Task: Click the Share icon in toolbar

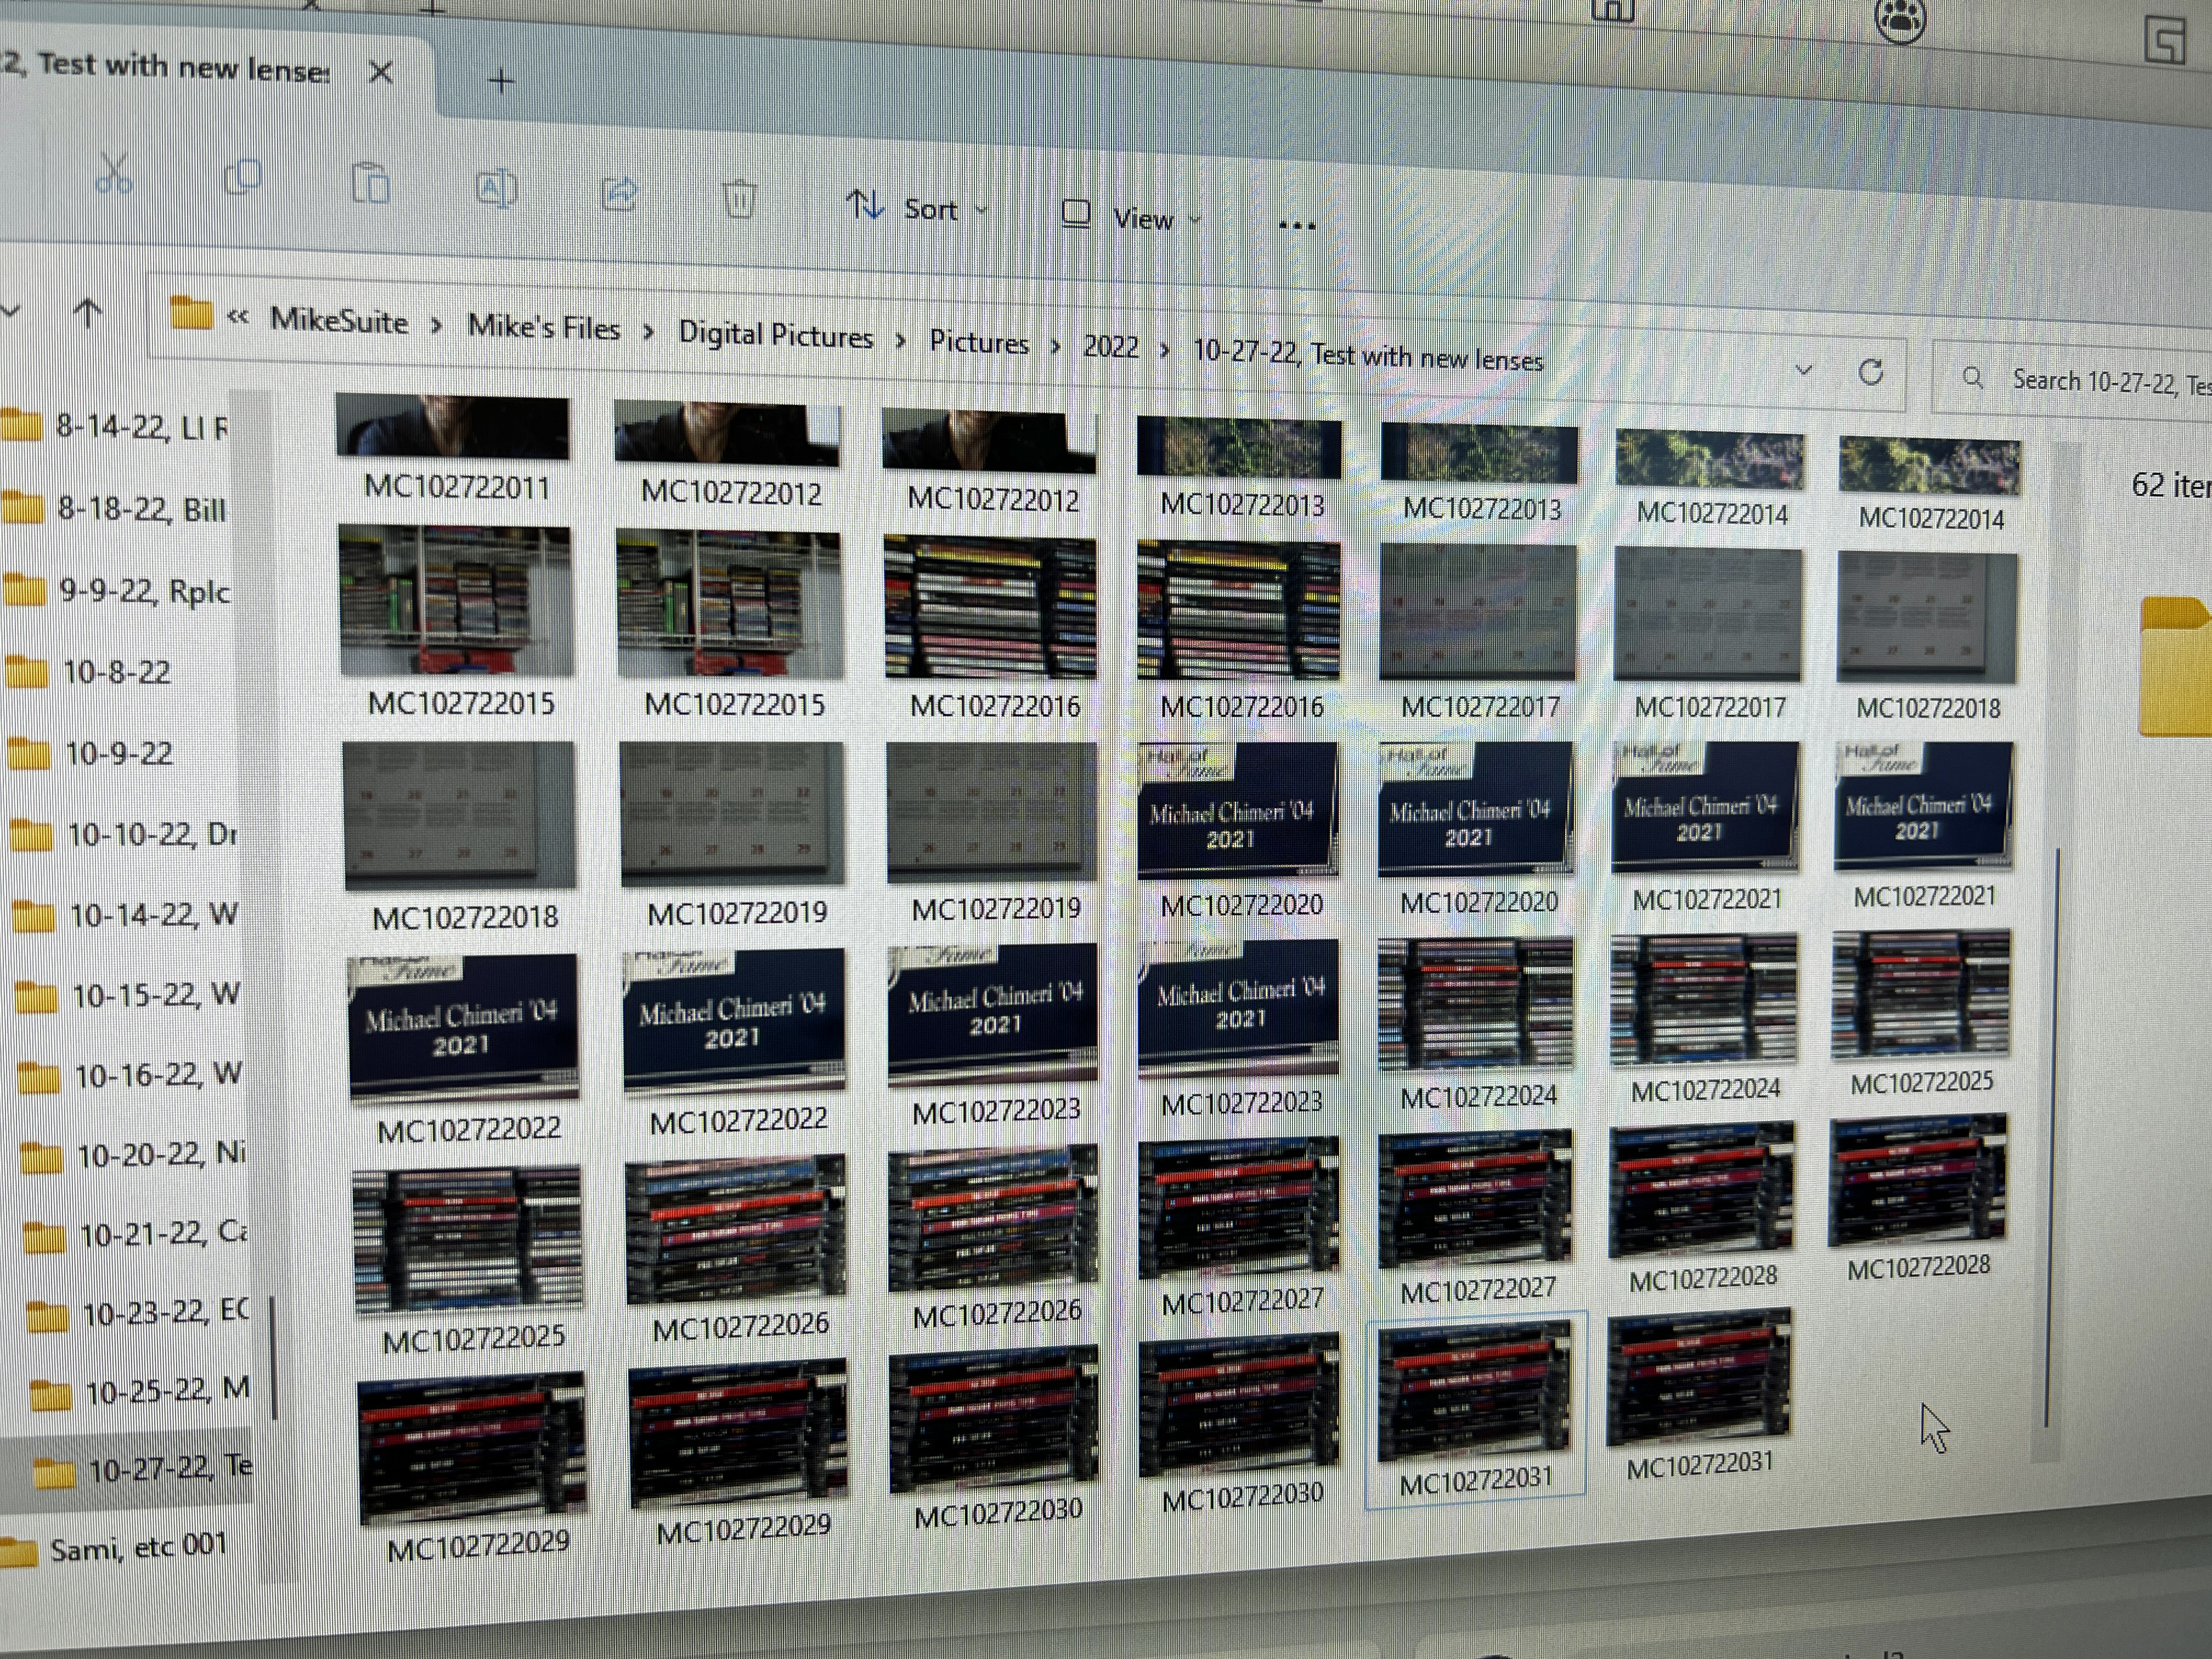Action: point(619,193)
